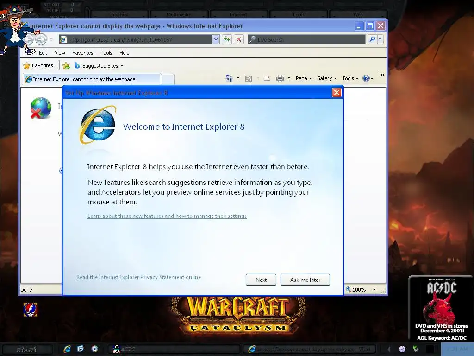
Task: Click the Add to Favorites Bar icon
Action: click(66, 66)
